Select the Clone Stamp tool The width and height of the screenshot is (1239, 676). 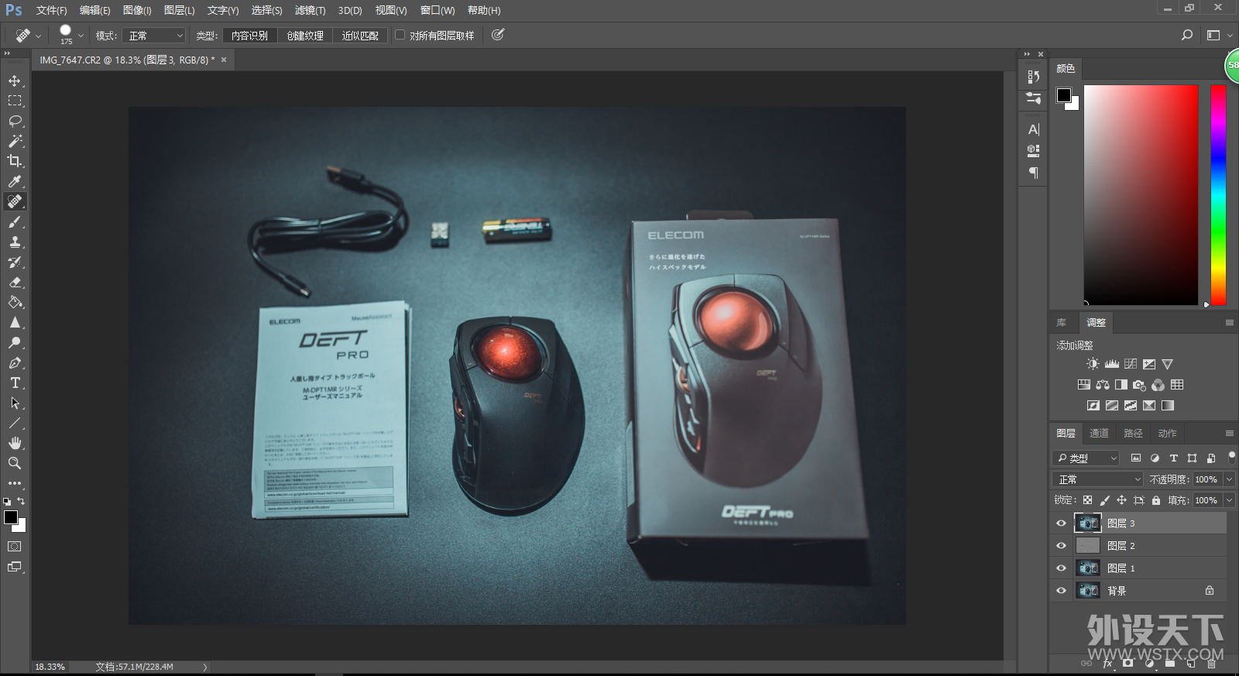tap(15, 242)
